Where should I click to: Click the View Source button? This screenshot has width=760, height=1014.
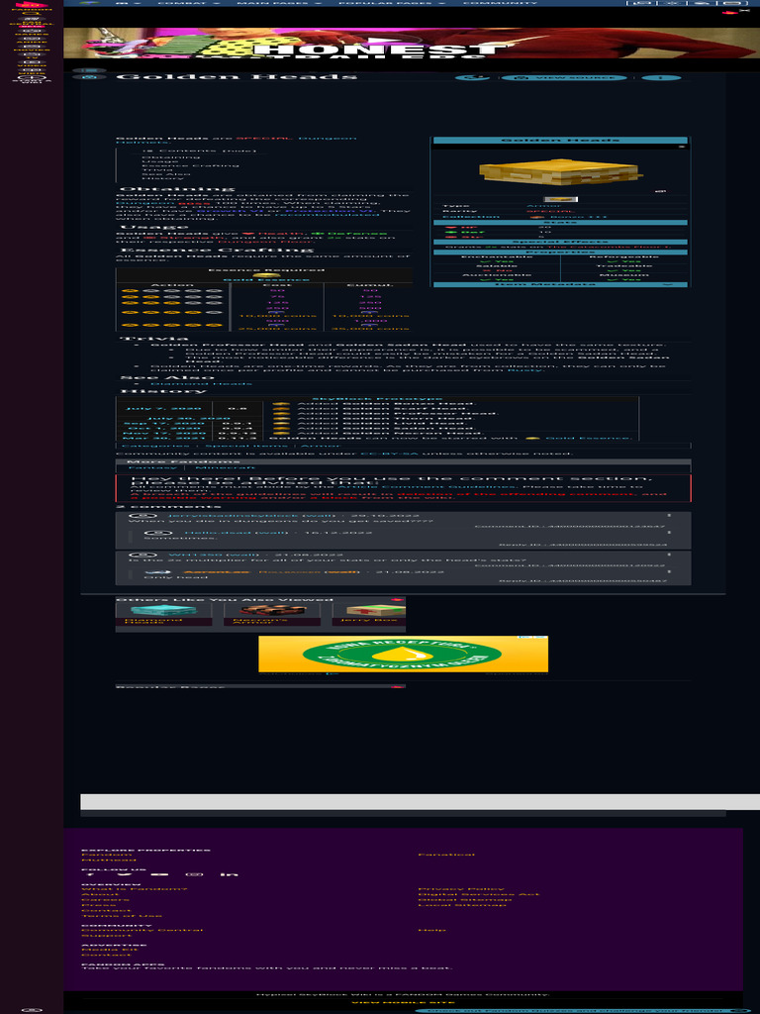(x=564, y=77)
